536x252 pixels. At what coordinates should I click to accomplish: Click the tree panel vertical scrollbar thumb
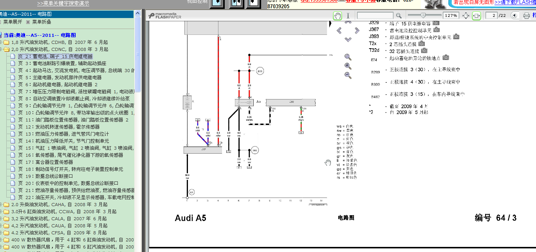[138, 55]
